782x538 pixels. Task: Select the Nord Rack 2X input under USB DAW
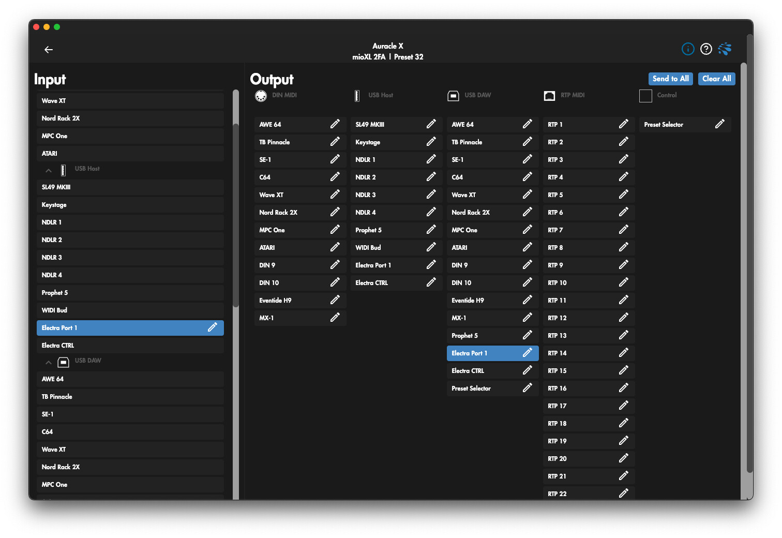click(x=130, y=467)
